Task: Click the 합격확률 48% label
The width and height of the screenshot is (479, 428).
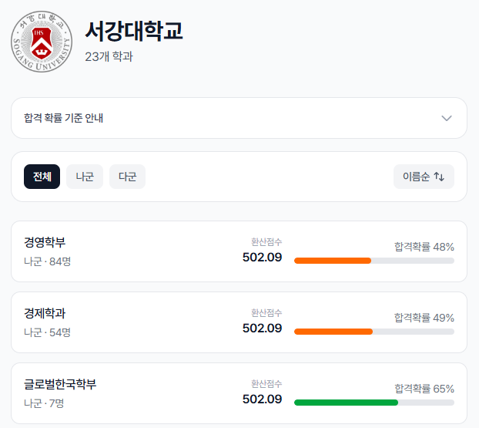Action: pyautogui.click(x=424, y=247)
